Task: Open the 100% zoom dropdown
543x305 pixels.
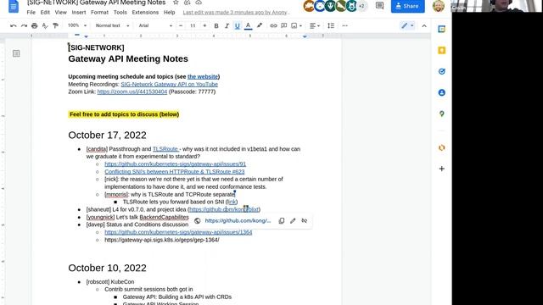Action: click(77, 25)
